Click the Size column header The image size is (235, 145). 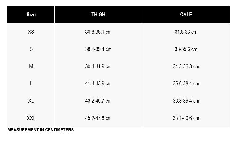(x=31, y=15)
